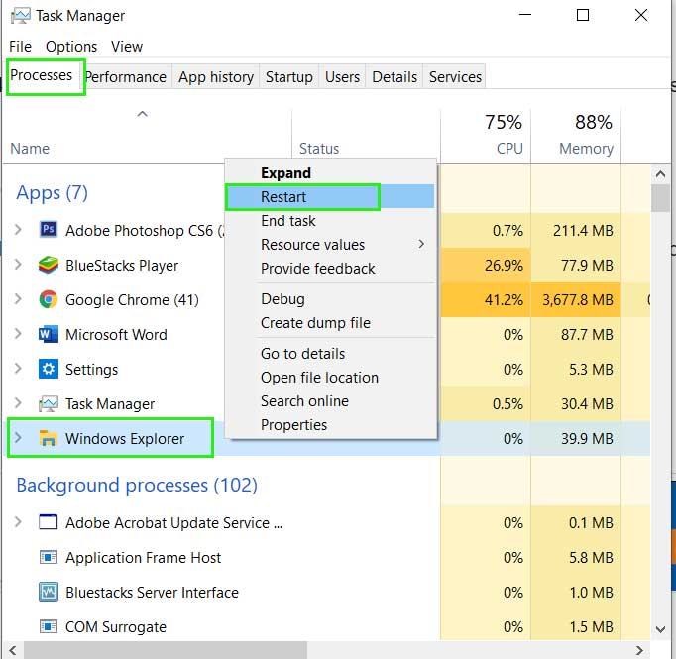Sort processes by CPU column
Viewport: 676px width, 659px height.
tap(486, 135)
